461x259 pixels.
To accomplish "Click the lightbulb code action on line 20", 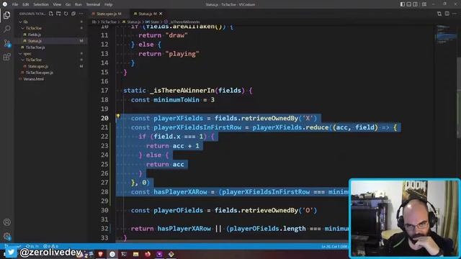I will point(118,117).
